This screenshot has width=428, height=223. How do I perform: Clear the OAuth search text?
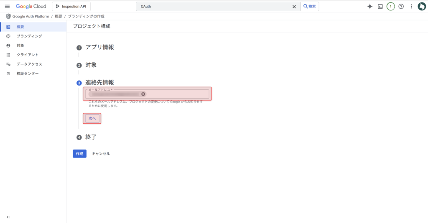(x=294, y=6)
